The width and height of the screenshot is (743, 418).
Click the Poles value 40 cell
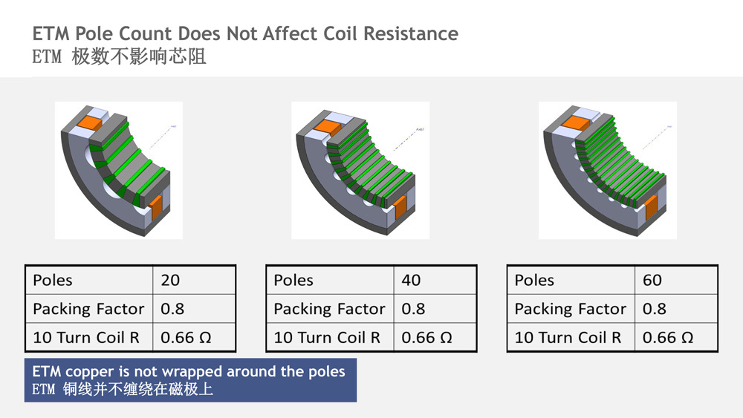point(435,280)
